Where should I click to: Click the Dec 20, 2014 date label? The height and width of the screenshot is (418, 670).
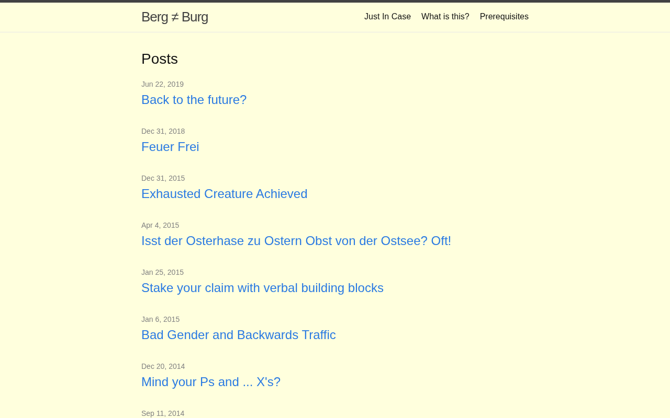[163, 366]
